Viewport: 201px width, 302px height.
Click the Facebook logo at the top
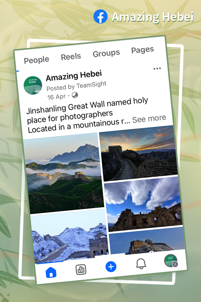[100, 16]
